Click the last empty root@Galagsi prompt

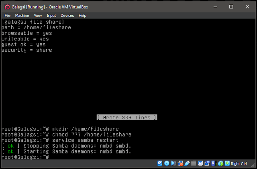[25, 157]
